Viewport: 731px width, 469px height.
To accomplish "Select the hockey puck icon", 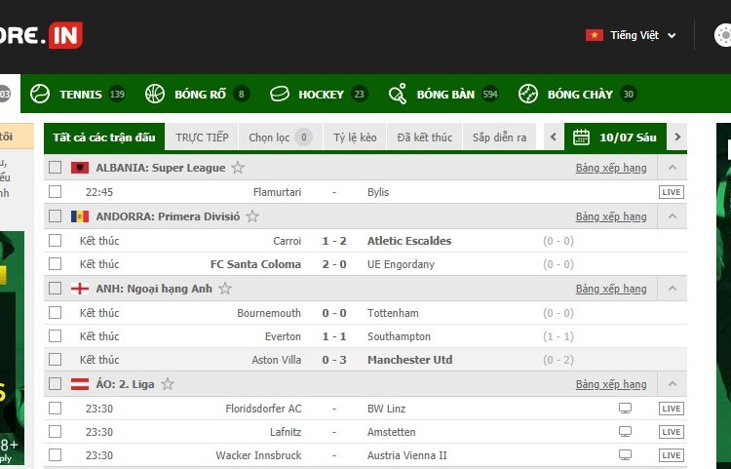I will point(280,95).
